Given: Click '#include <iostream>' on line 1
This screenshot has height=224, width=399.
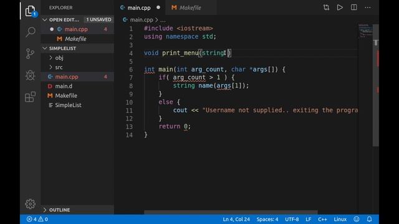Looking at the screenshot, I should tap(178, 28).
